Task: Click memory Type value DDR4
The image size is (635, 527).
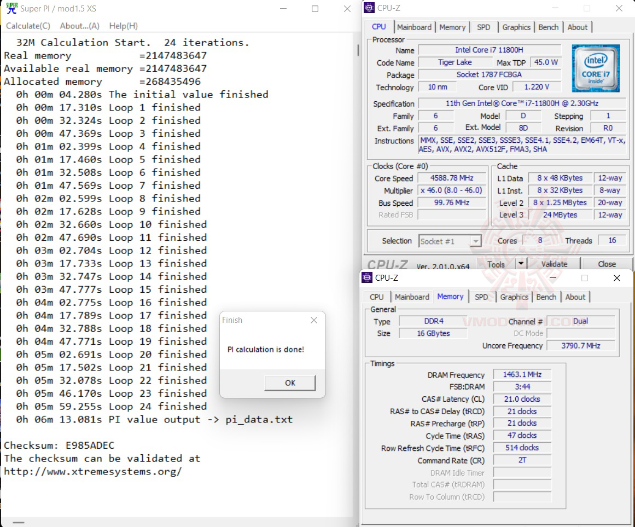Action: [x=433, y=321]
